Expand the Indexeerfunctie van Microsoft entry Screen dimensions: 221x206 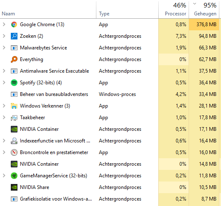click(x=4, y=141)
